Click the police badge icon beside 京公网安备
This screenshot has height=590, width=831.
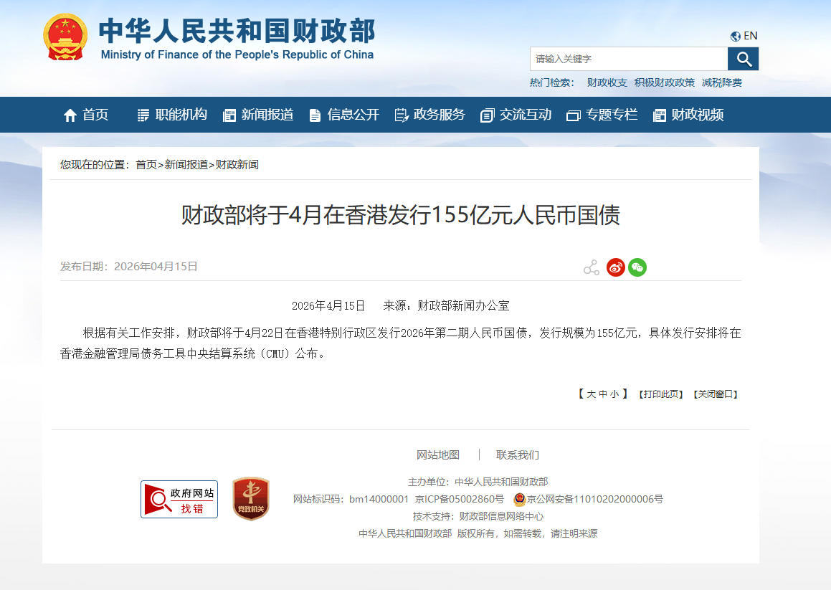[x=520, y=500]
